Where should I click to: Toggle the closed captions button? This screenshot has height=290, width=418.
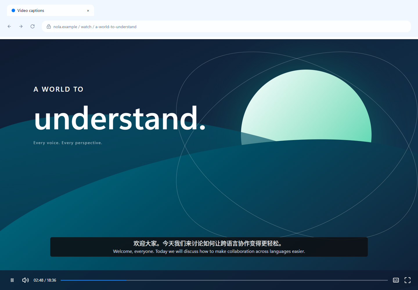(x=396, y=280)
